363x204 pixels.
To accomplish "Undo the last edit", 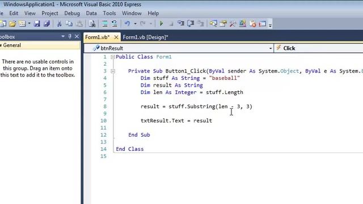I will [127, 24].
